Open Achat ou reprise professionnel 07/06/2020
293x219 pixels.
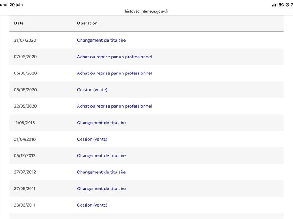click(x=114, y=57)
